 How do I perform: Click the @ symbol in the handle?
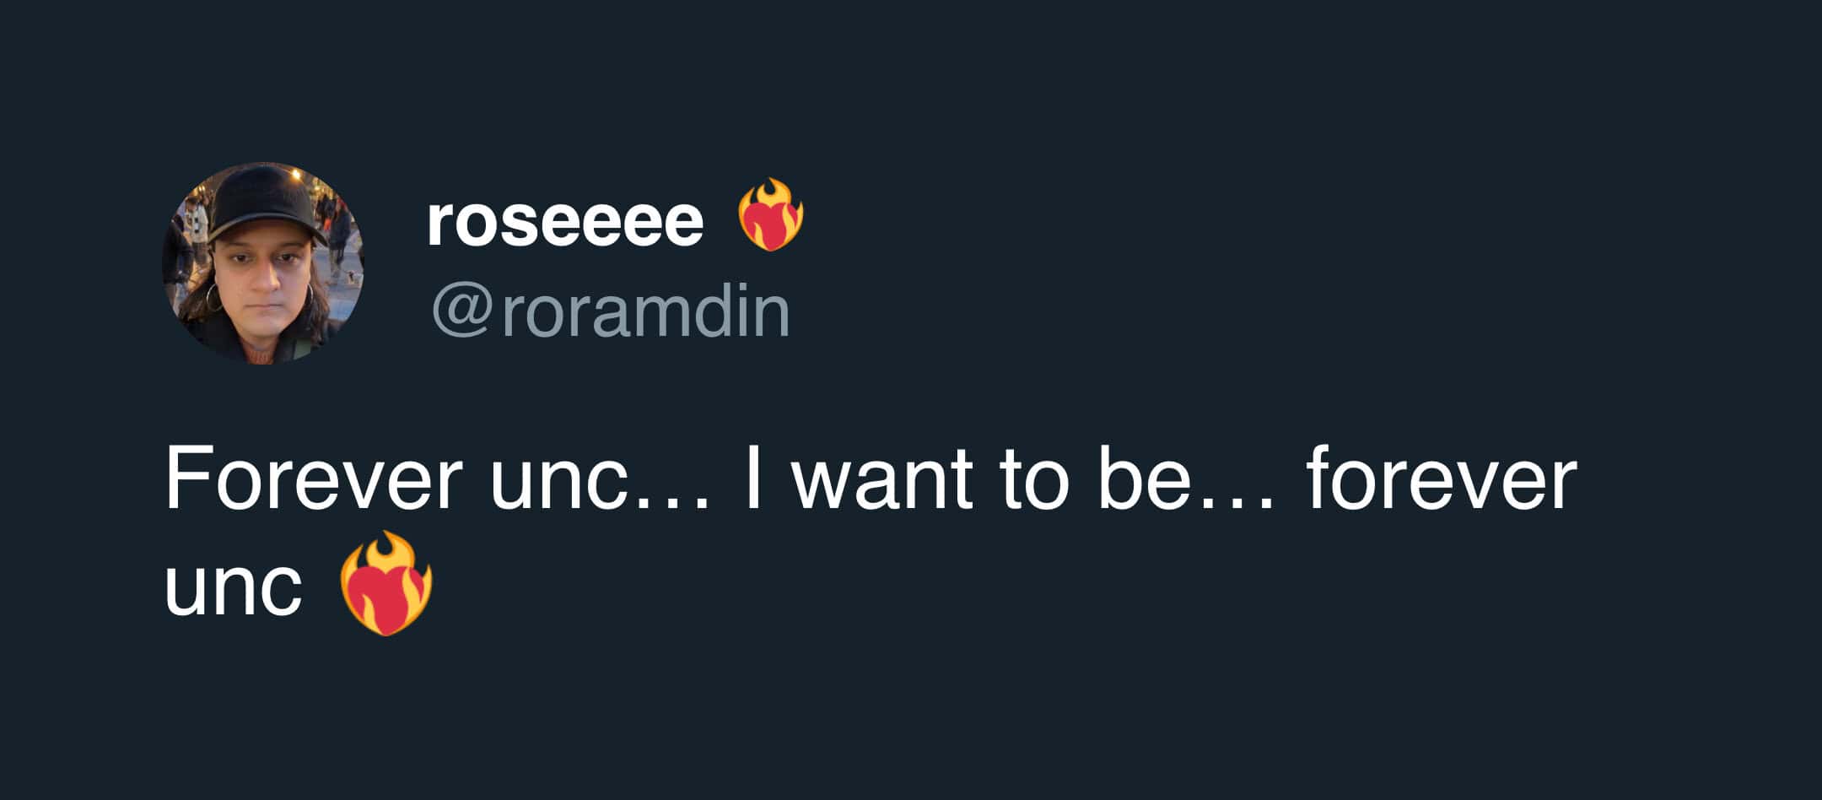(463, 311)
